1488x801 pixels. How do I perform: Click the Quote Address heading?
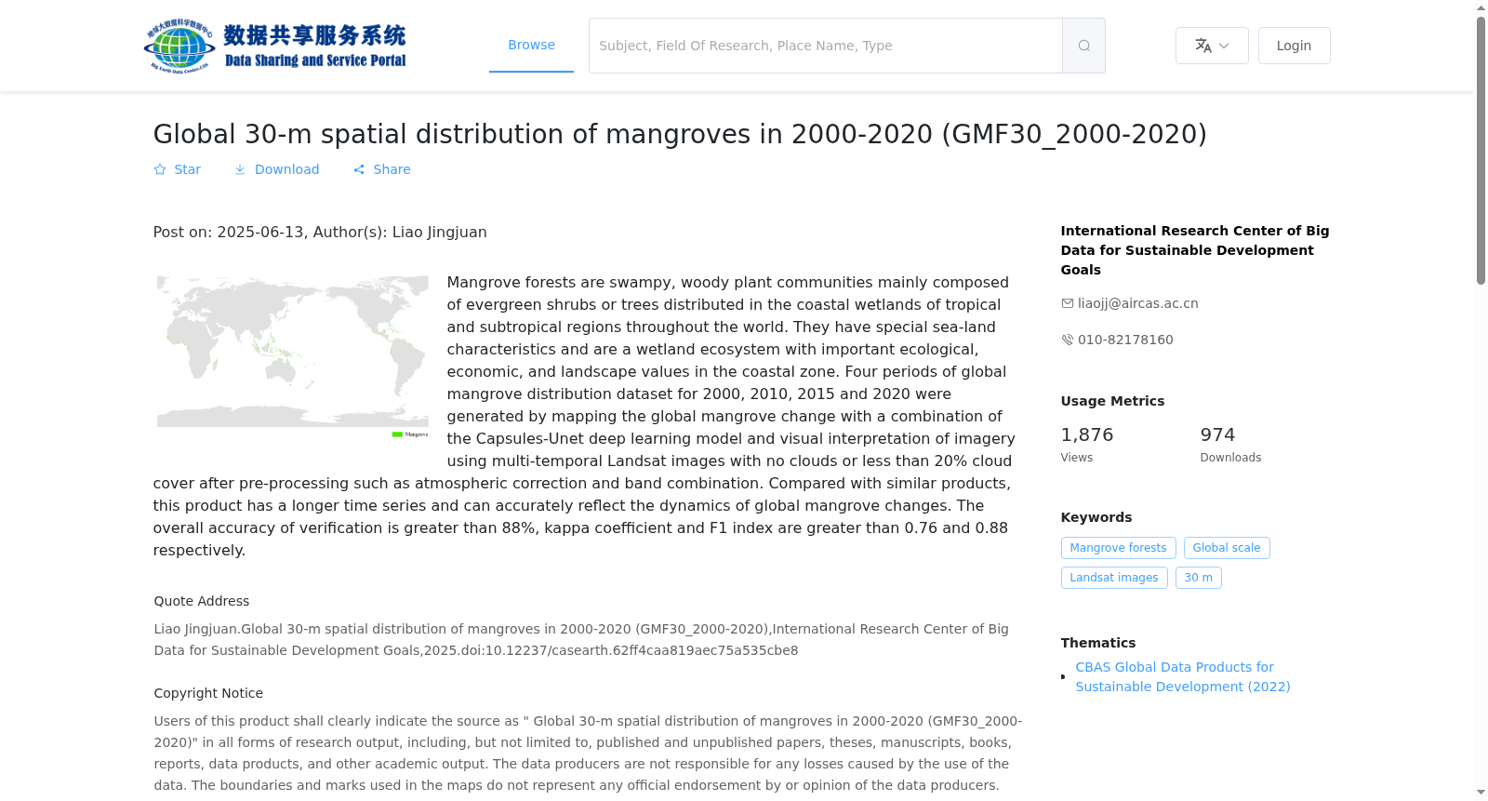(x=202, y=601)
